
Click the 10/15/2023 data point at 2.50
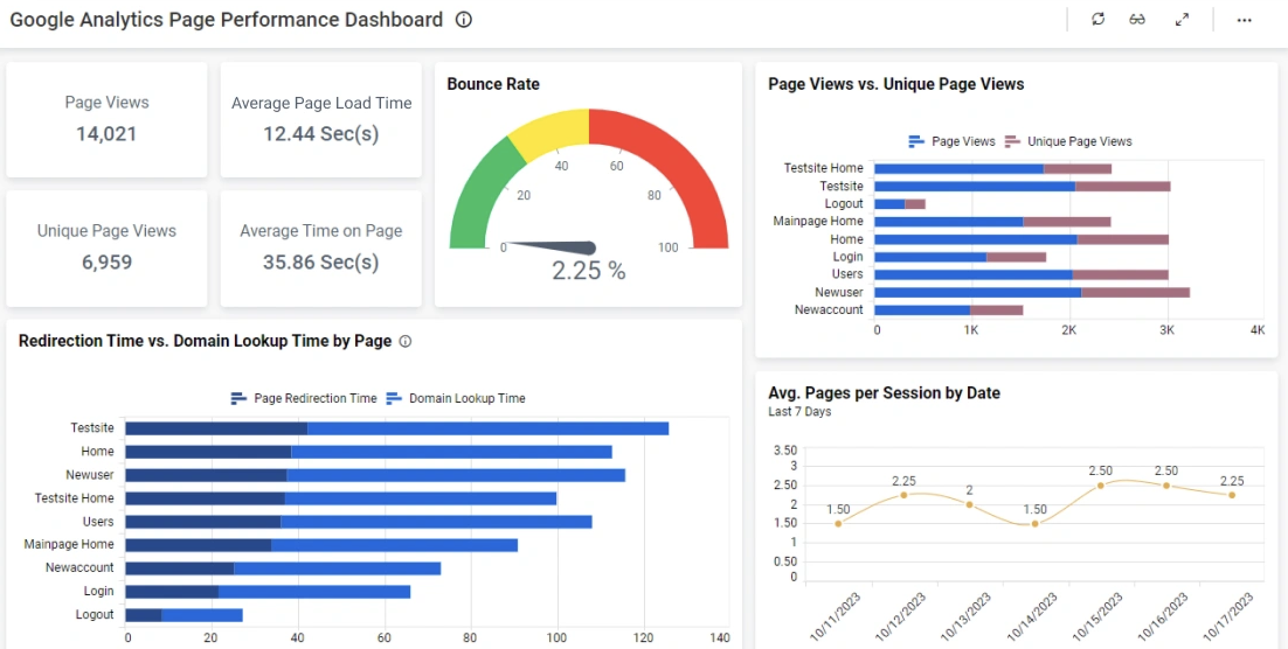(x=1100, y=486)
